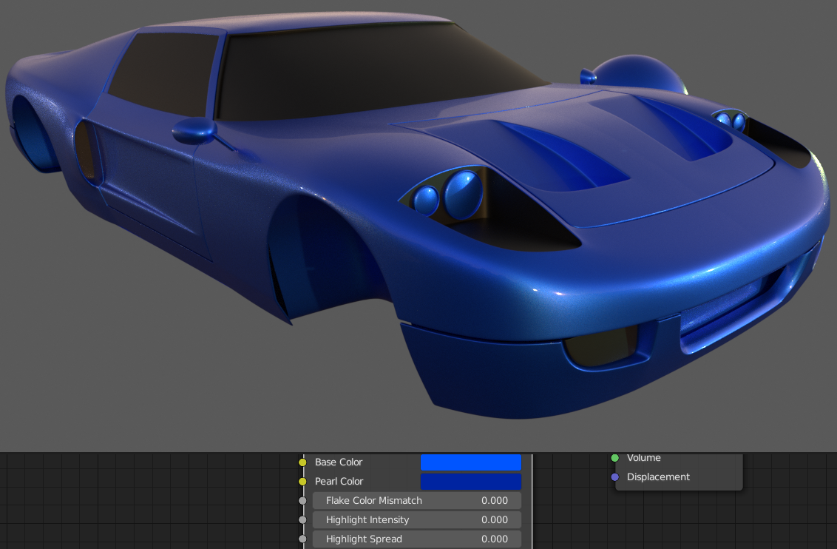Click the Highlight Spread input socket

[304, 539]
